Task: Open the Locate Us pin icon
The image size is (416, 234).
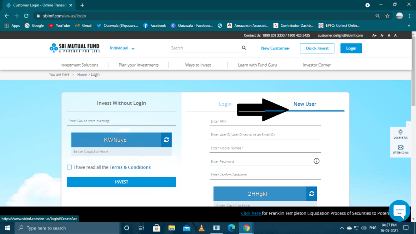Action: pyautogui.click(x=400, y=132)
